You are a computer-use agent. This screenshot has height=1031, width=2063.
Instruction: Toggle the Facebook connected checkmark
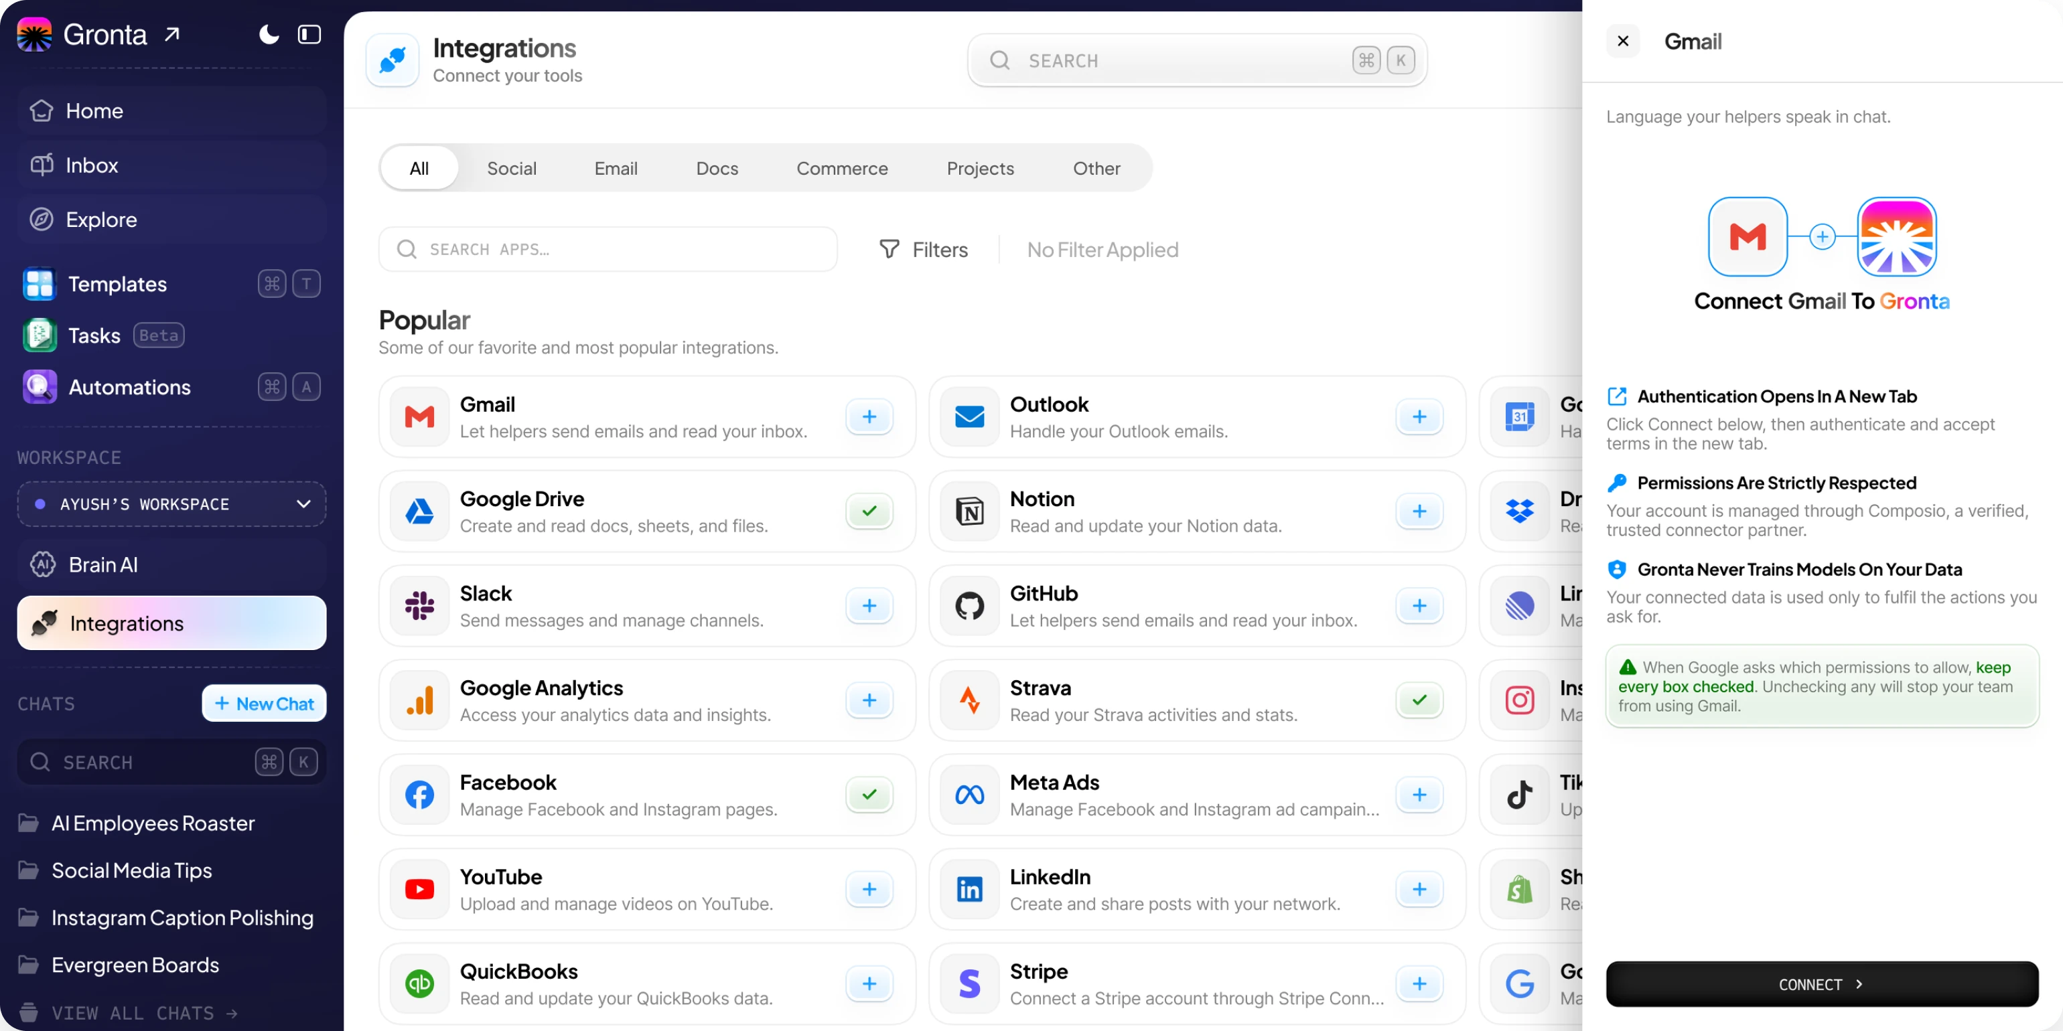coord(869,794)
